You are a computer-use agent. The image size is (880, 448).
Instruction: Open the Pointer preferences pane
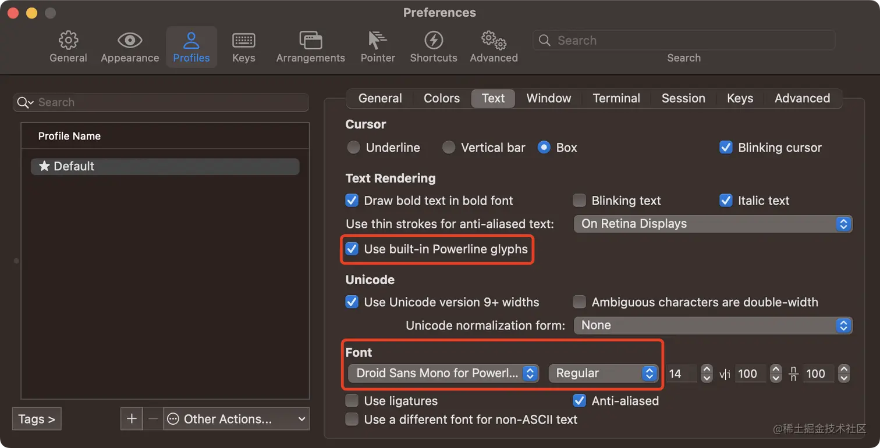378,47
